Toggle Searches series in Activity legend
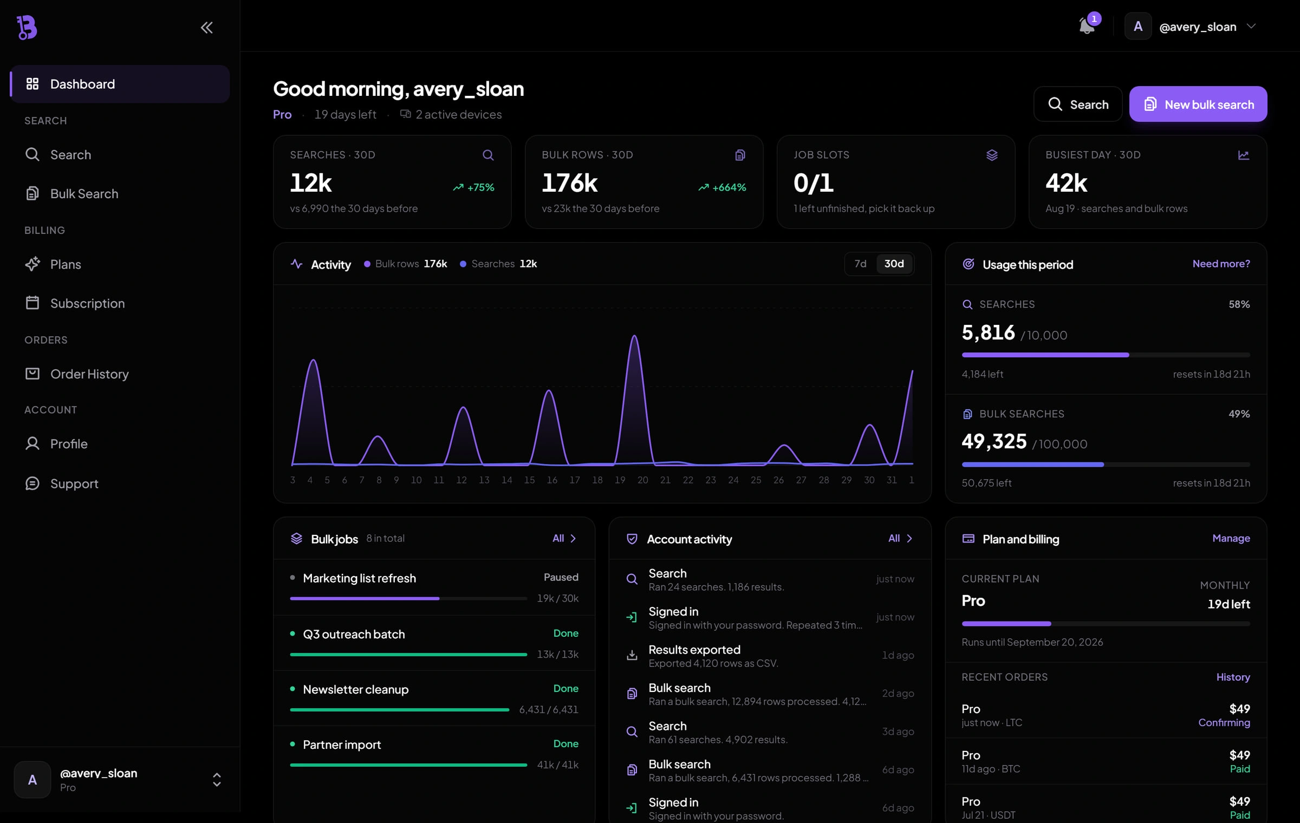The image size is (1300, 823). (498, 264)
